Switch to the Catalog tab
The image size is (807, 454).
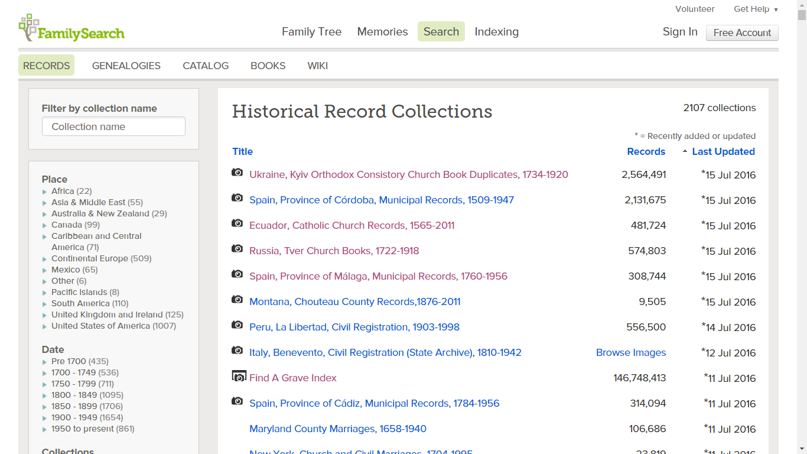click(206, 66)
